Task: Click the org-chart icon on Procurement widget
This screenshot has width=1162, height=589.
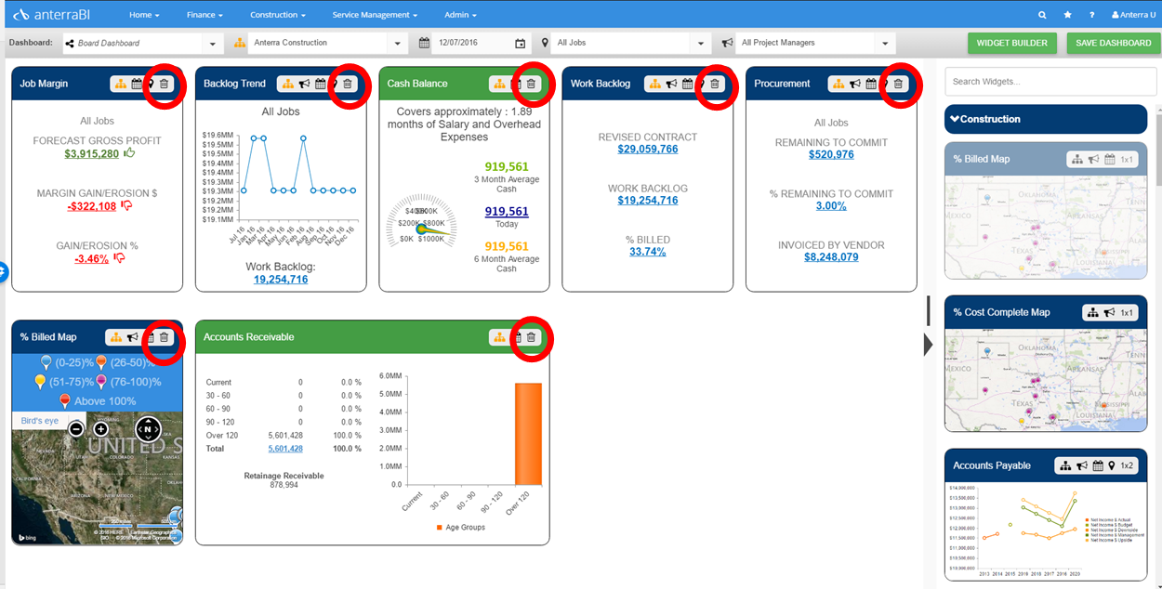Action: point(839,84)
